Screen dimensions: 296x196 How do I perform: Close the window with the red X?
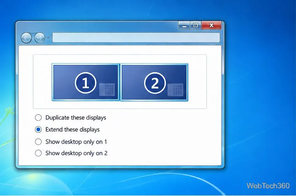tap(211, 25)
